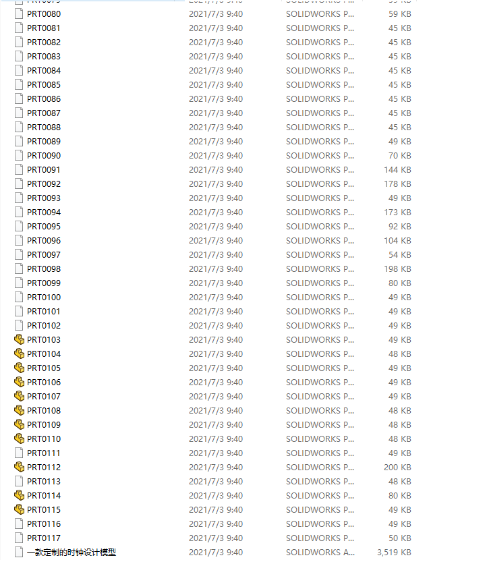Click the blank file icon of PRT0095
487x564 pixels.
tap(19, 226)
